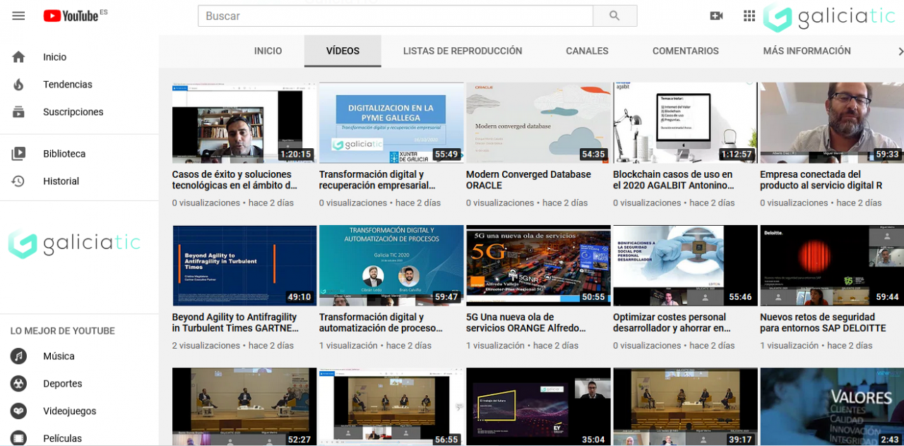Play the Deloitte red curtain thumbnail

[x=832, y=265]
